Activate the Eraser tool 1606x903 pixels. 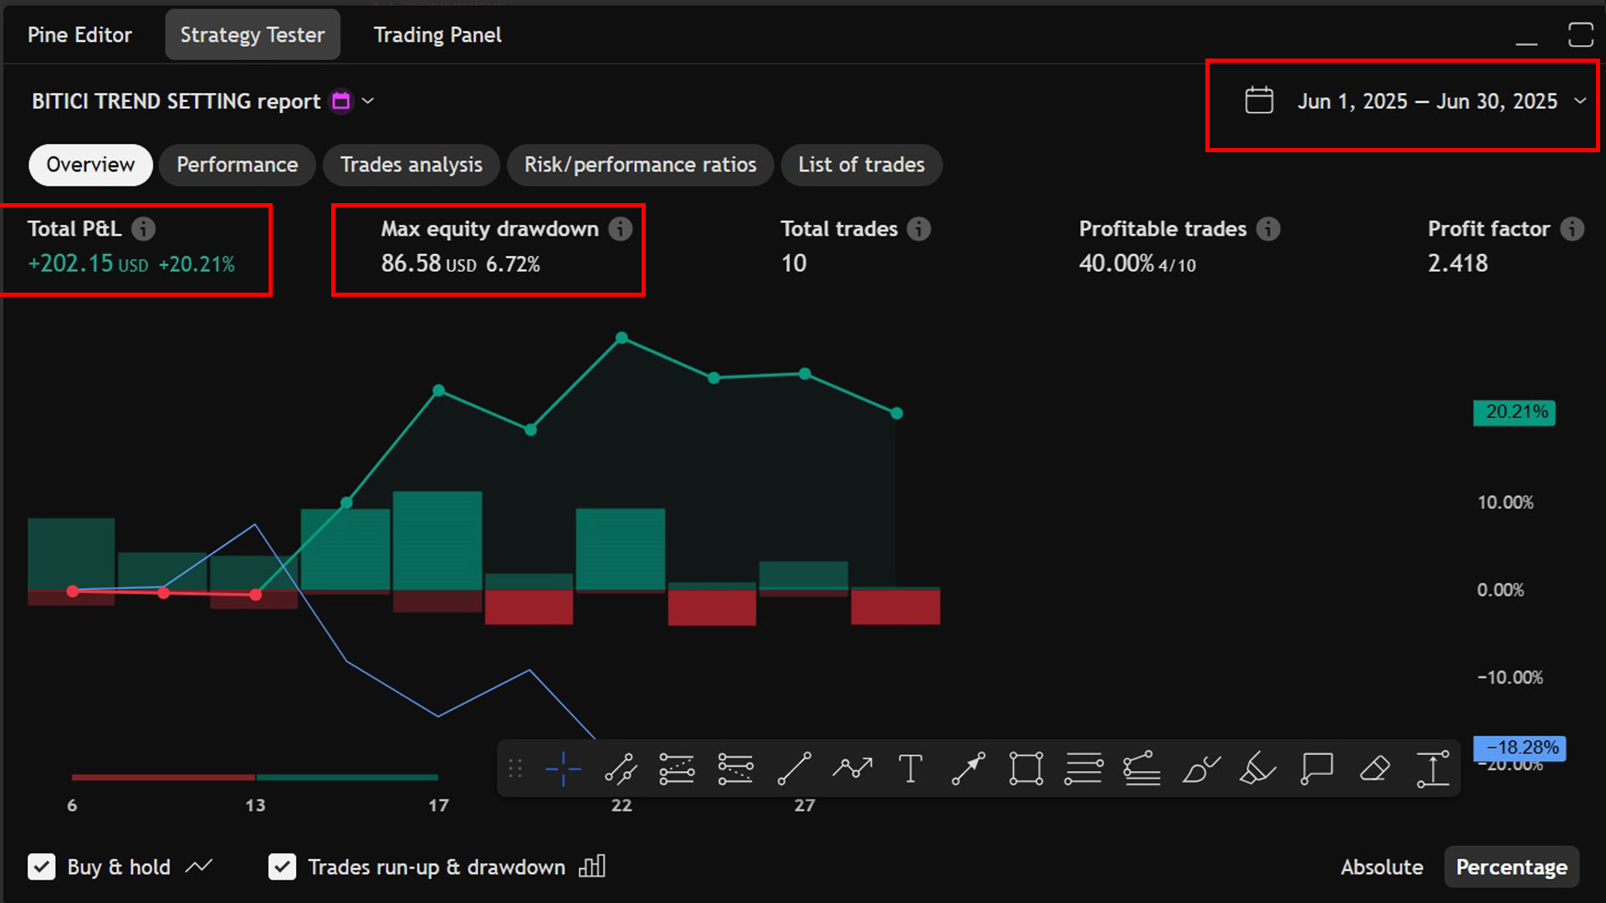coord(1374,768)
